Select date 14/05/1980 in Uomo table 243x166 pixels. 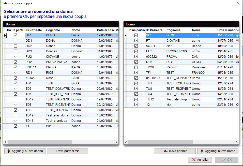(226, 94)
